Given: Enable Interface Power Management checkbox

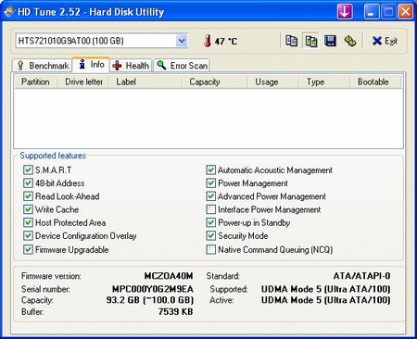Looking at the screenshot, I should coord(210,209).
